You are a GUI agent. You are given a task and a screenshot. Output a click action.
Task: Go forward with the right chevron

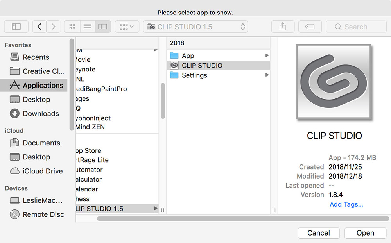53,27
